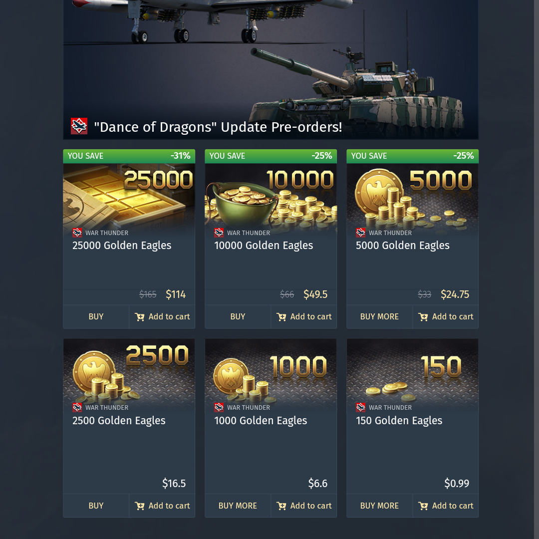The height and width of the screenshot is (539, 539).
Task: Select BUY MORE for 5000 Golden Eagles
Action: point(379,316)
